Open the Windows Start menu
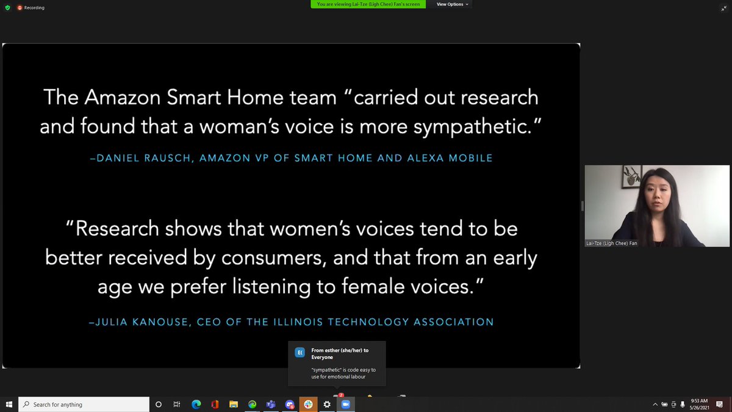Screen dimensions: 732x412 click(9, 404)
